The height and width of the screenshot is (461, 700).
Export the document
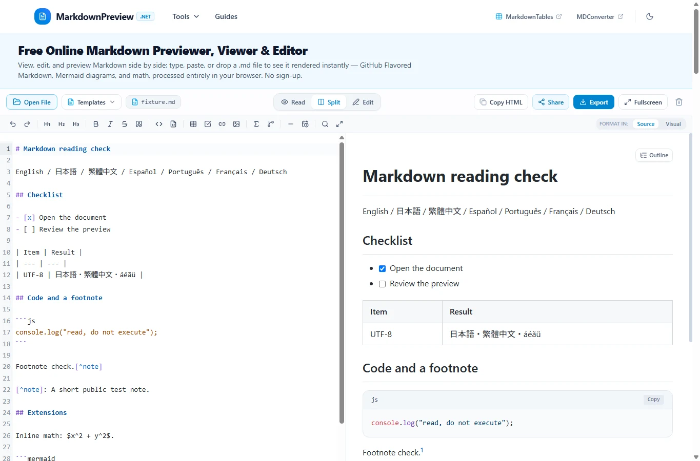pos(594,102)
